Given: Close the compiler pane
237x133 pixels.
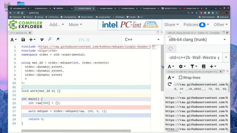Looking at the screenshot, I should [x=227, y=33].
